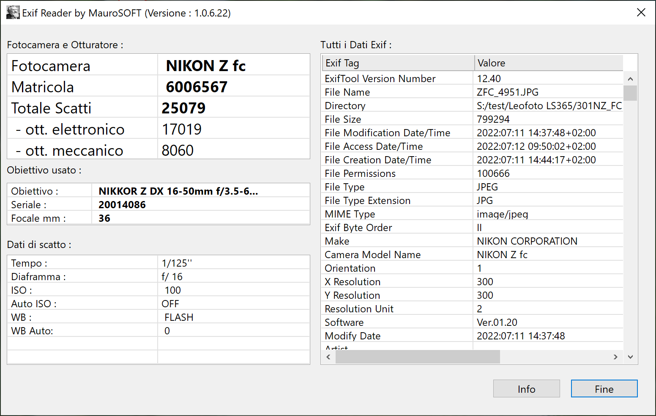Click the NIKON CORPORATION value
This screenshot has width=656, height=416.
[x=527, y=241]
